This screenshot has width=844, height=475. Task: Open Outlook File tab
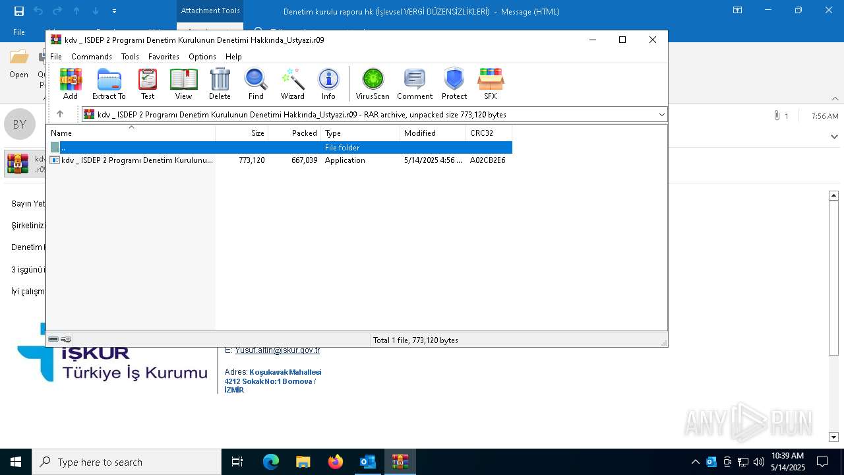pyautogui.click(x=19, y=32)
